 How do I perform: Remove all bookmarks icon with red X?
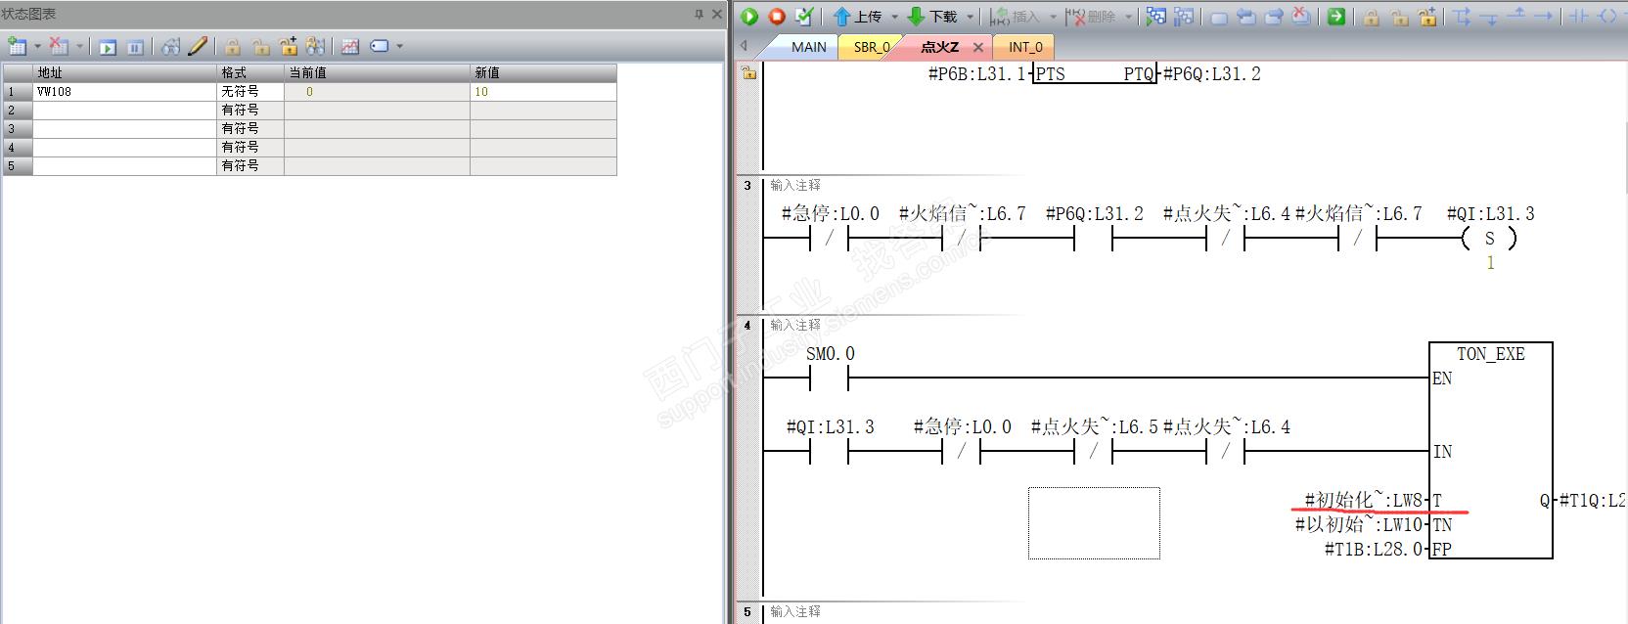[x=1301, y=17]
